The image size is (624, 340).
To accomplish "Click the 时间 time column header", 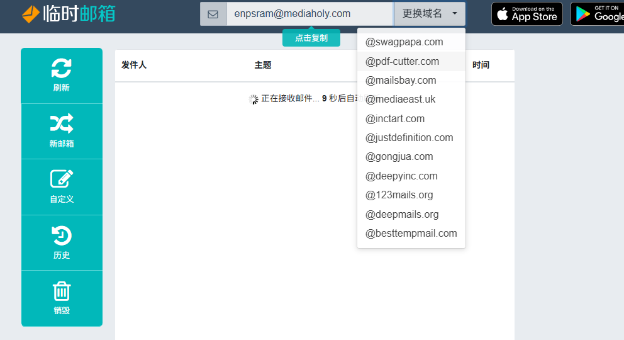I will click(x=481, y=65).
